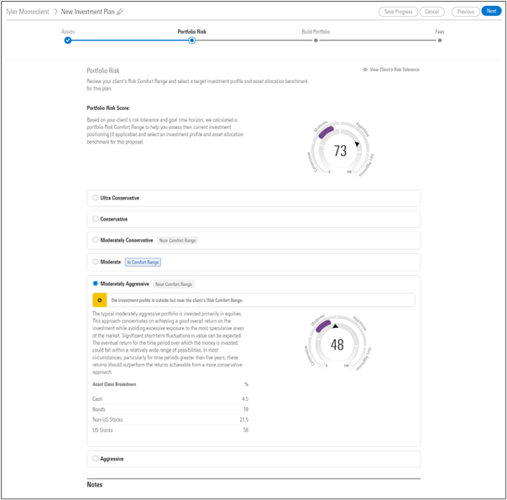This screenshot has width=507, height=500.
Task: Click the 56 percent US Stocks value
Action: [246, 430]
